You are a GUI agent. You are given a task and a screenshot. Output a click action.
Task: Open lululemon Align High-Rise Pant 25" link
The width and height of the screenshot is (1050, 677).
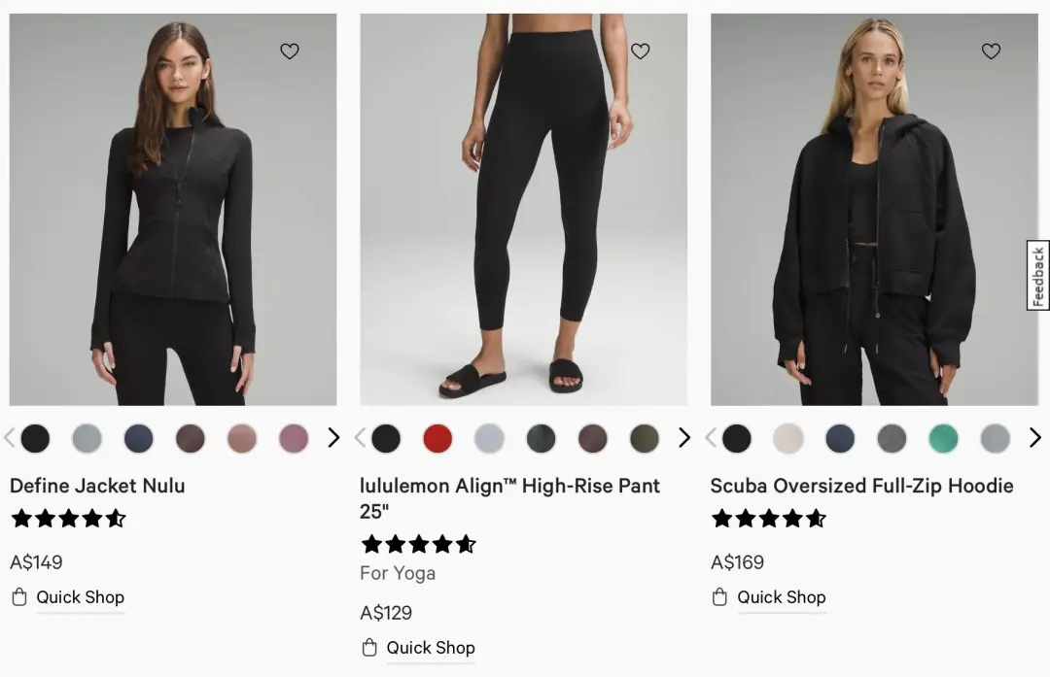(x=509, y=497)
